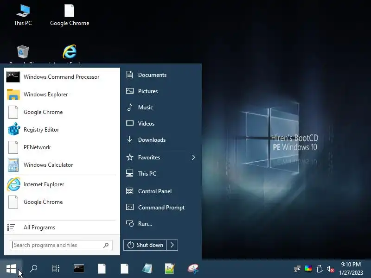Click the Windows Explorer folder icon
Image resolution: width=371 pixels, height=278 pixels.
click(x=13, y=95)
